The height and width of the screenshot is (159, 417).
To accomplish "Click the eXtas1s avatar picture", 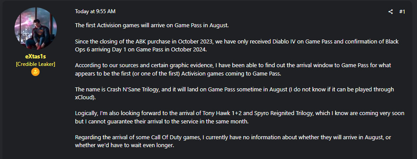I will click(x=35, y=29).
